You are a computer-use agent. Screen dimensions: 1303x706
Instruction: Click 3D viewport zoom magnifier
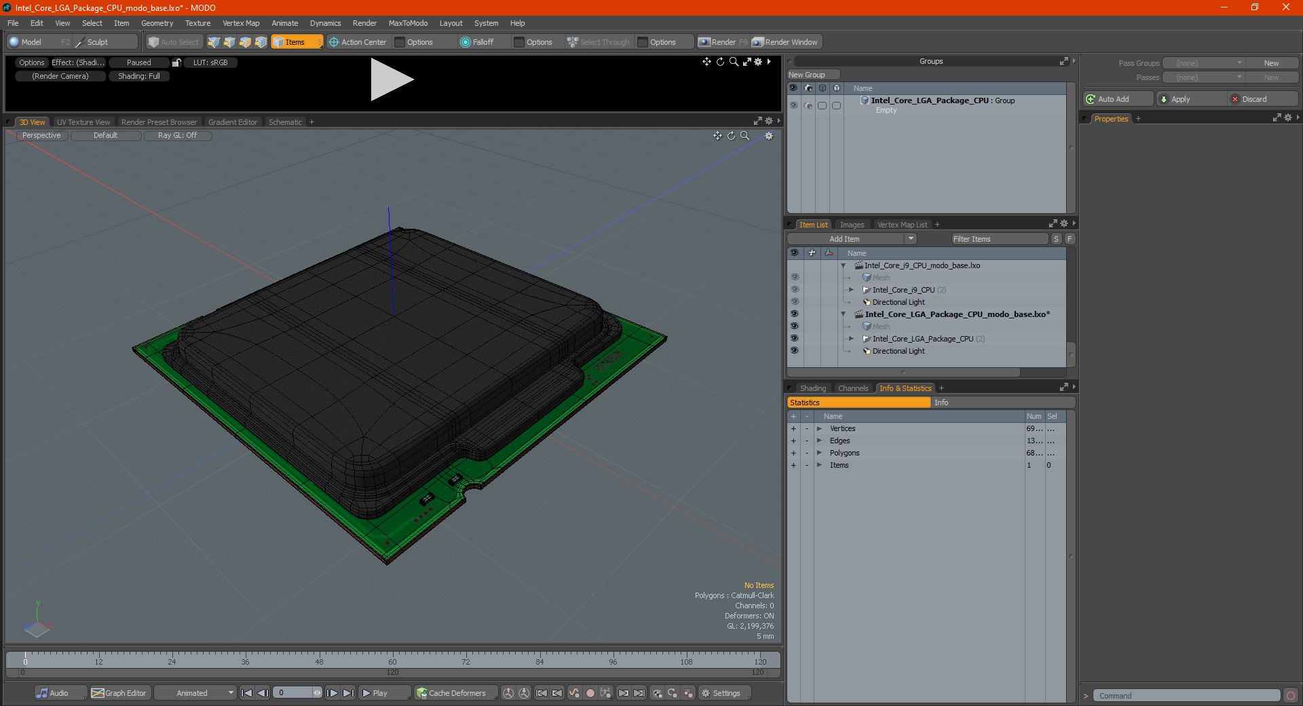tap(744, 136)
